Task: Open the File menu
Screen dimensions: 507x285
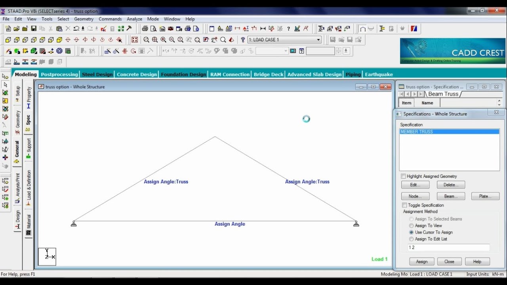Action: click(x=6, y=19)
